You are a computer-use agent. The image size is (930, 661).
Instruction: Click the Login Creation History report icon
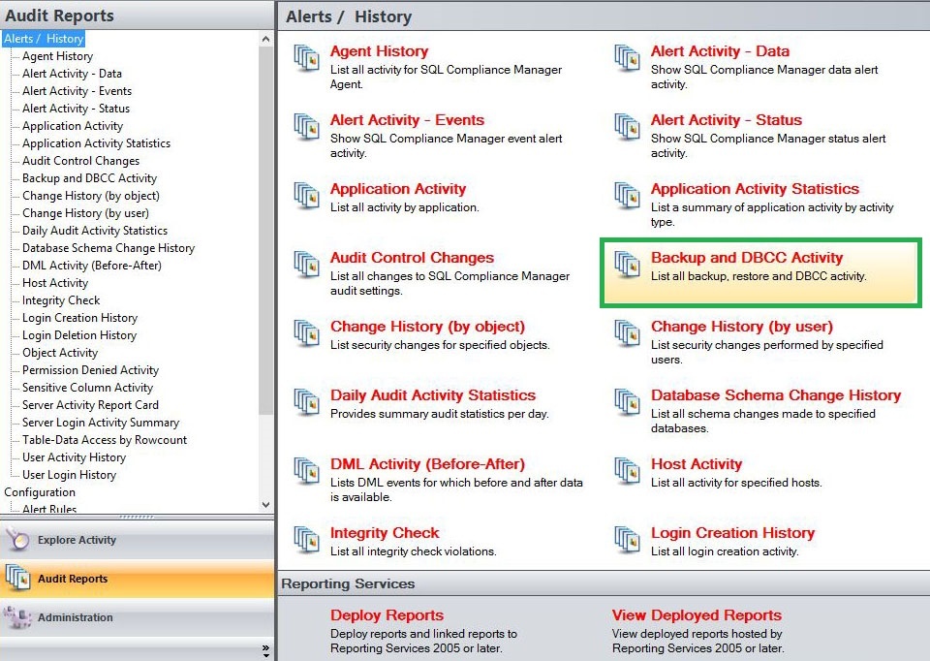click(x=627, y=540)
